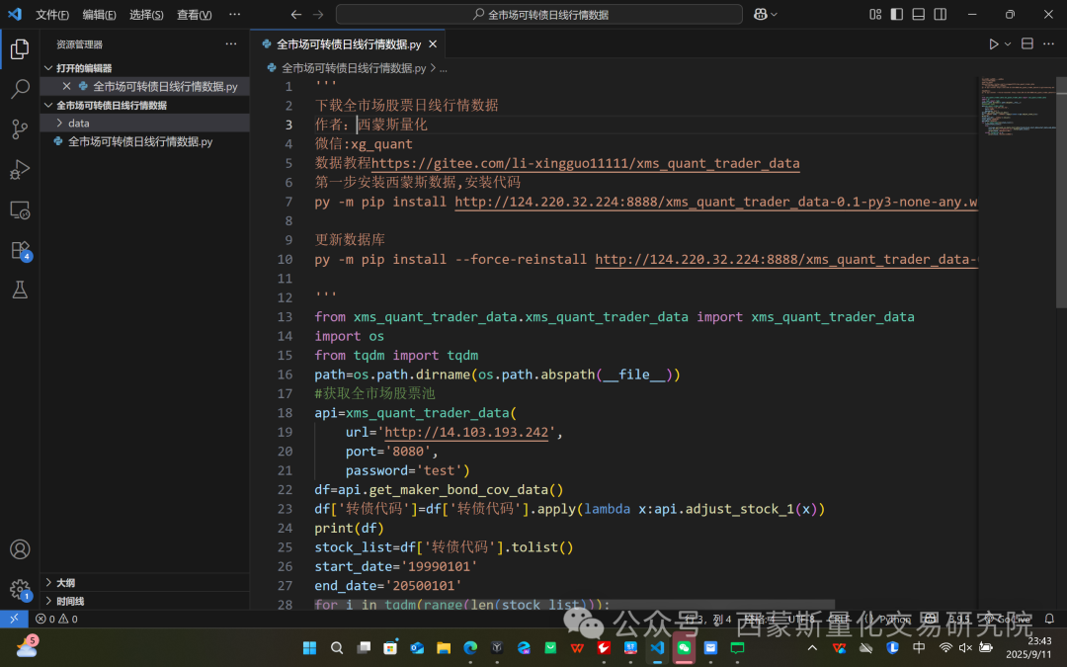The image size is (1067, 667).
Task: Close the 全市场可转债日线行情数据.py editor tab
Action: (433, 44)
